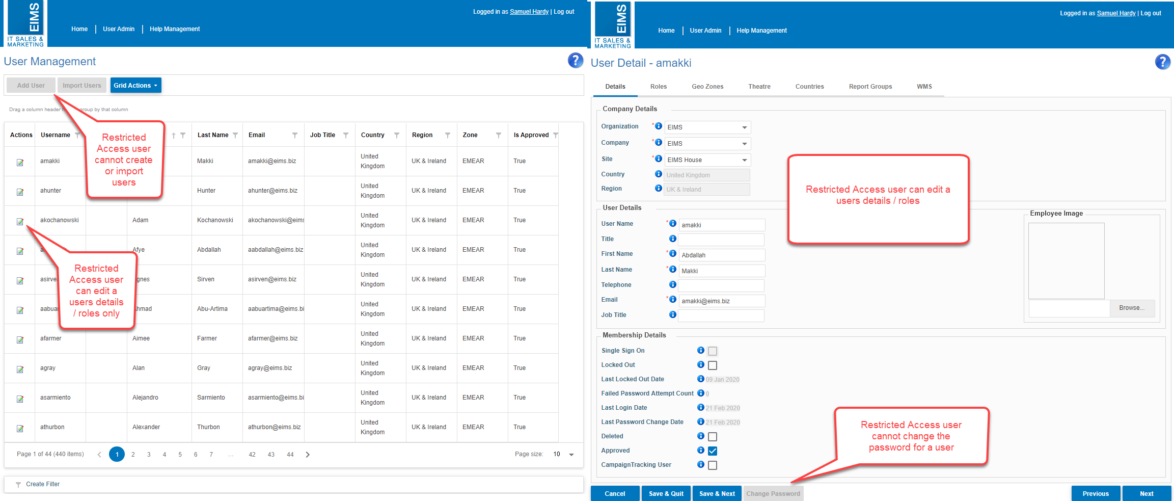Image resolution: width=1174 pixels, height=501 pixels.
Task: Open help icon on User Management page
Action: coord(576,60)
